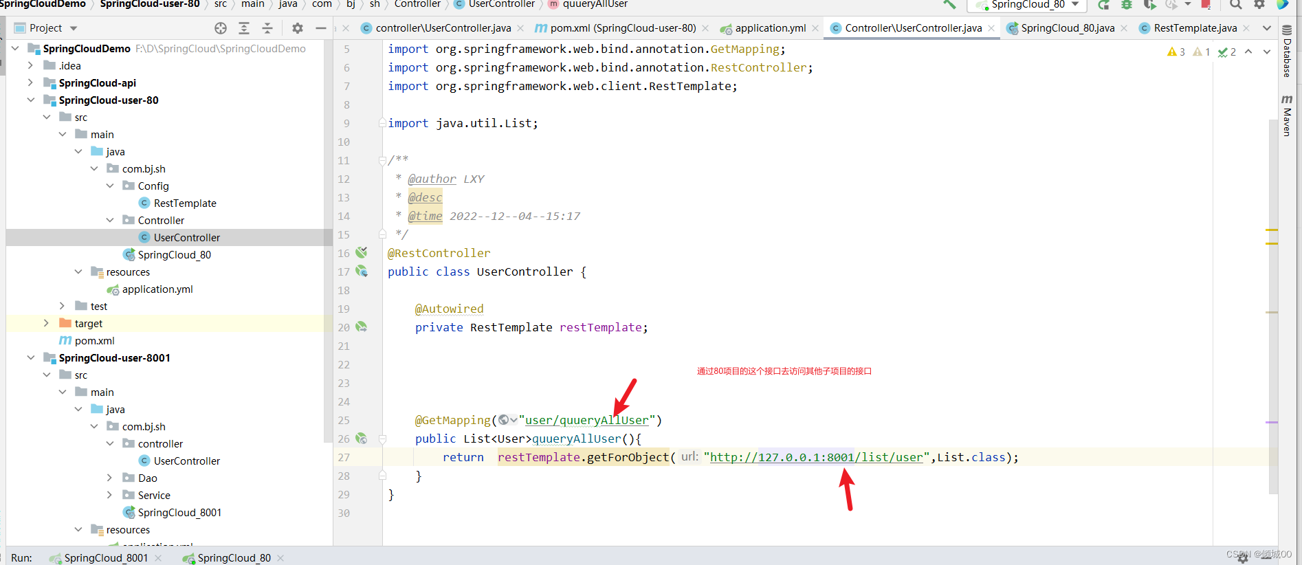Collapse the SpringCloudDemo root node
The width and height of the screenshot is (1302, 565).
[x=15, y=48]
